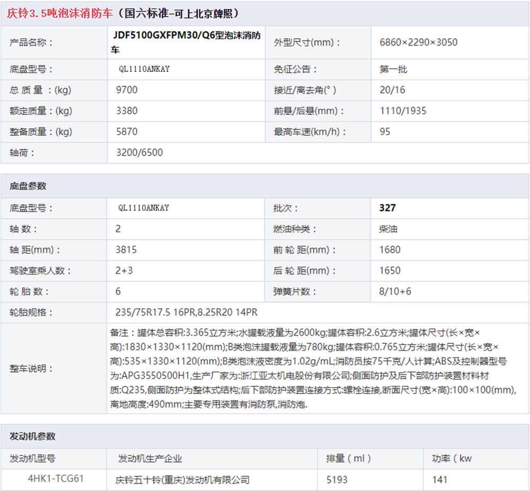530x491 pixels.
Task: Click the 产品名称 label
Action: click(31, 42)
